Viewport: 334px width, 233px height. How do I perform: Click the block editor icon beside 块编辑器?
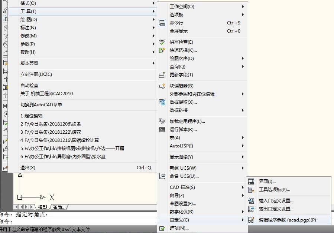point(162,86)
